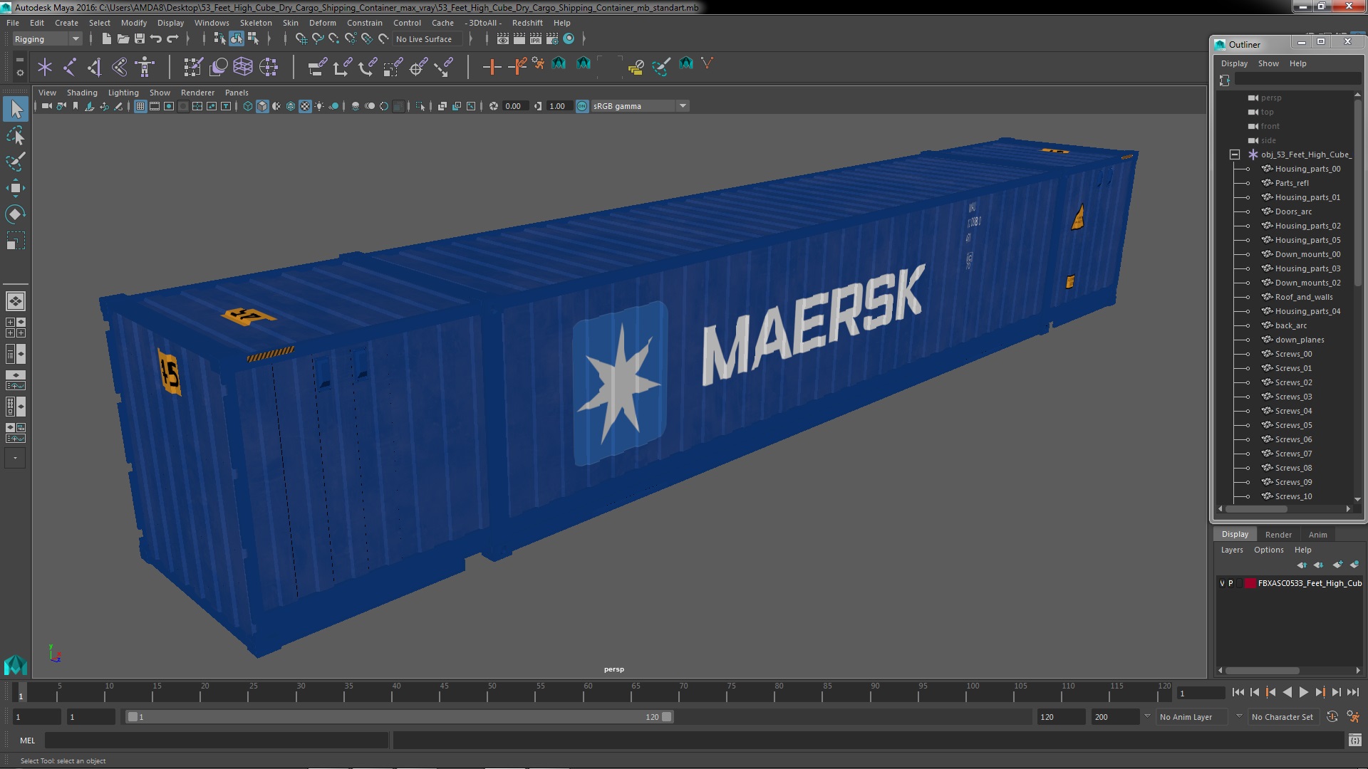
Task: Open the Render Settings clapboard gear icon
Action: (x=552, y=38)
